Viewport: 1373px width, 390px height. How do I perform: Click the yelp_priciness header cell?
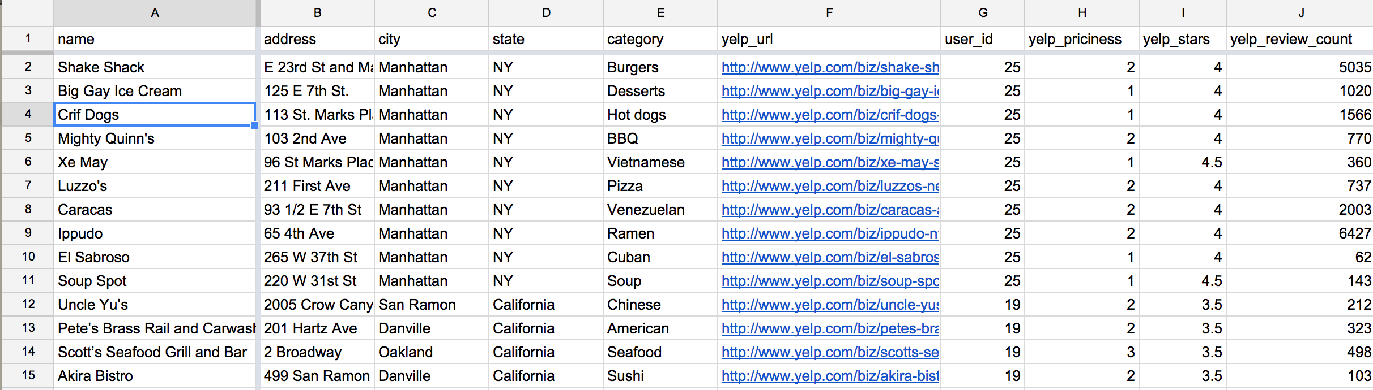tap(1082, 39)
